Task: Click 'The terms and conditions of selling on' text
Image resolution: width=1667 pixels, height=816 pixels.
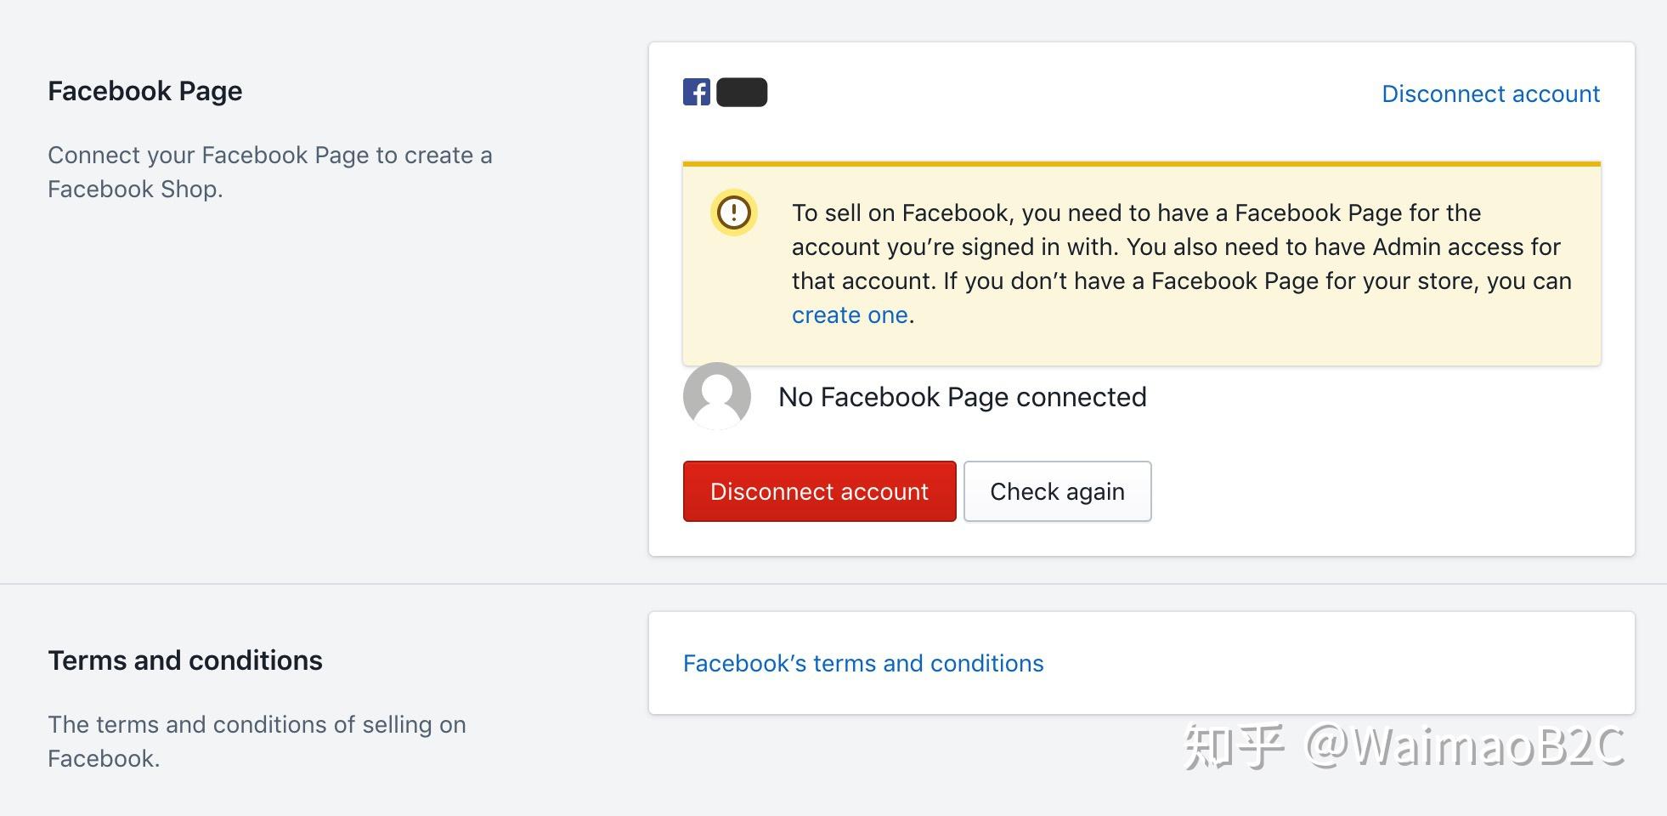Action: pyautogui.click(x=257, y=741)
